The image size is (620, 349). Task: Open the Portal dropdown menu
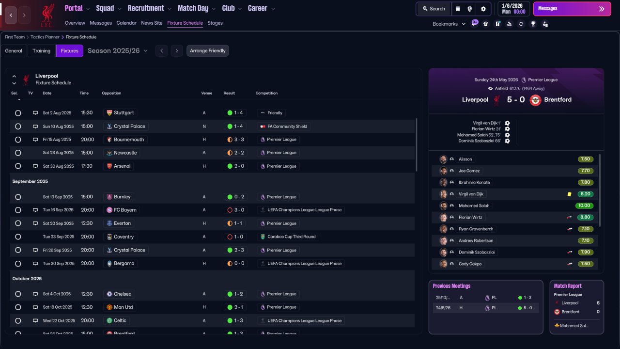point(77,8)
